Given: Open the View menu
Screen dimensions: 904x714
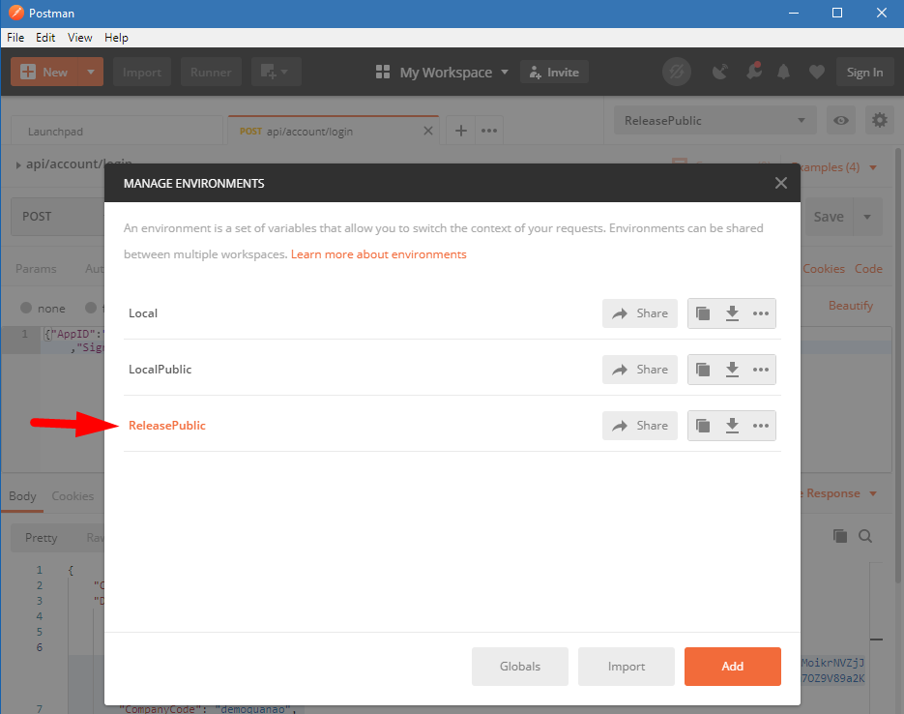Looking at the screenshot, I should point(79,38).
